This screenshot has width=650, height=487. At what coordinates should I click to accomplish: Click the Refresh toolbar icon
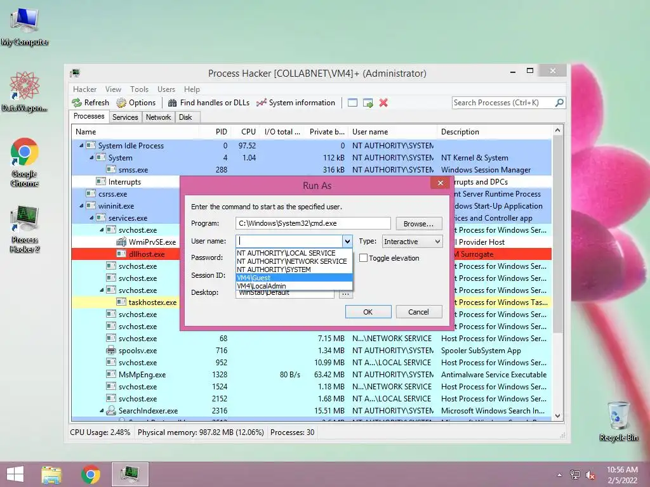[x=77, y=103]
